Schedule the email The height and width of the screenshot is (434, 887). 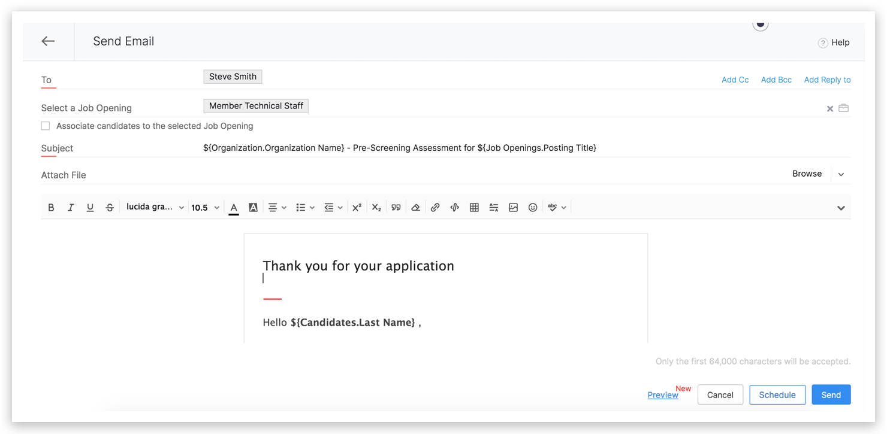(777, 395)
